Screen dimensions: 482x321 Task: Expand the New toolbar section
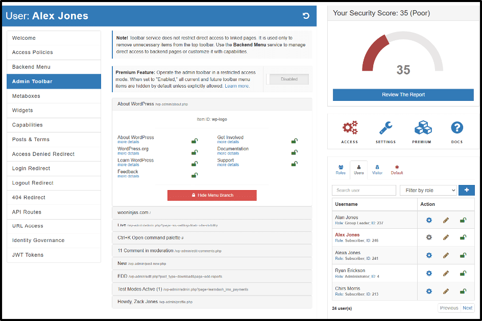click(212, 263)
